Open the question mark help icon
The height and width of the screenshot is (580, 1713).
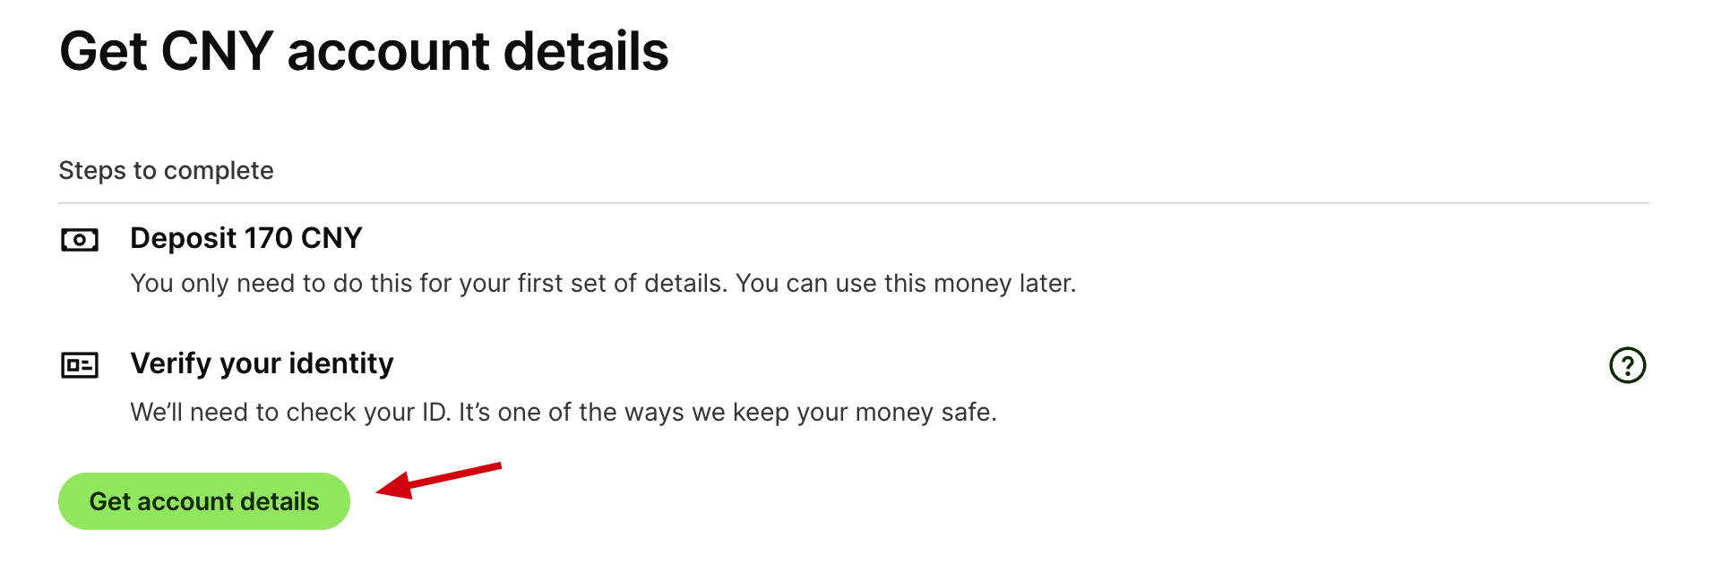click(1627, 365)
